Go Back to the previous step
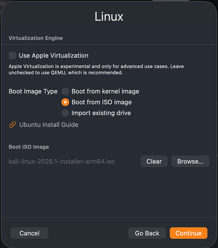The height and width of the screenshot is (248, 218). pyautogui.click(x=147, y=233)
